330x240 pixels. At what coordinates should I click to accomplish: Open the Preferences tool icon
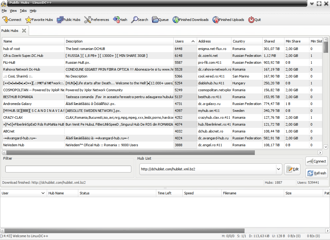click(x=87, y=20)
